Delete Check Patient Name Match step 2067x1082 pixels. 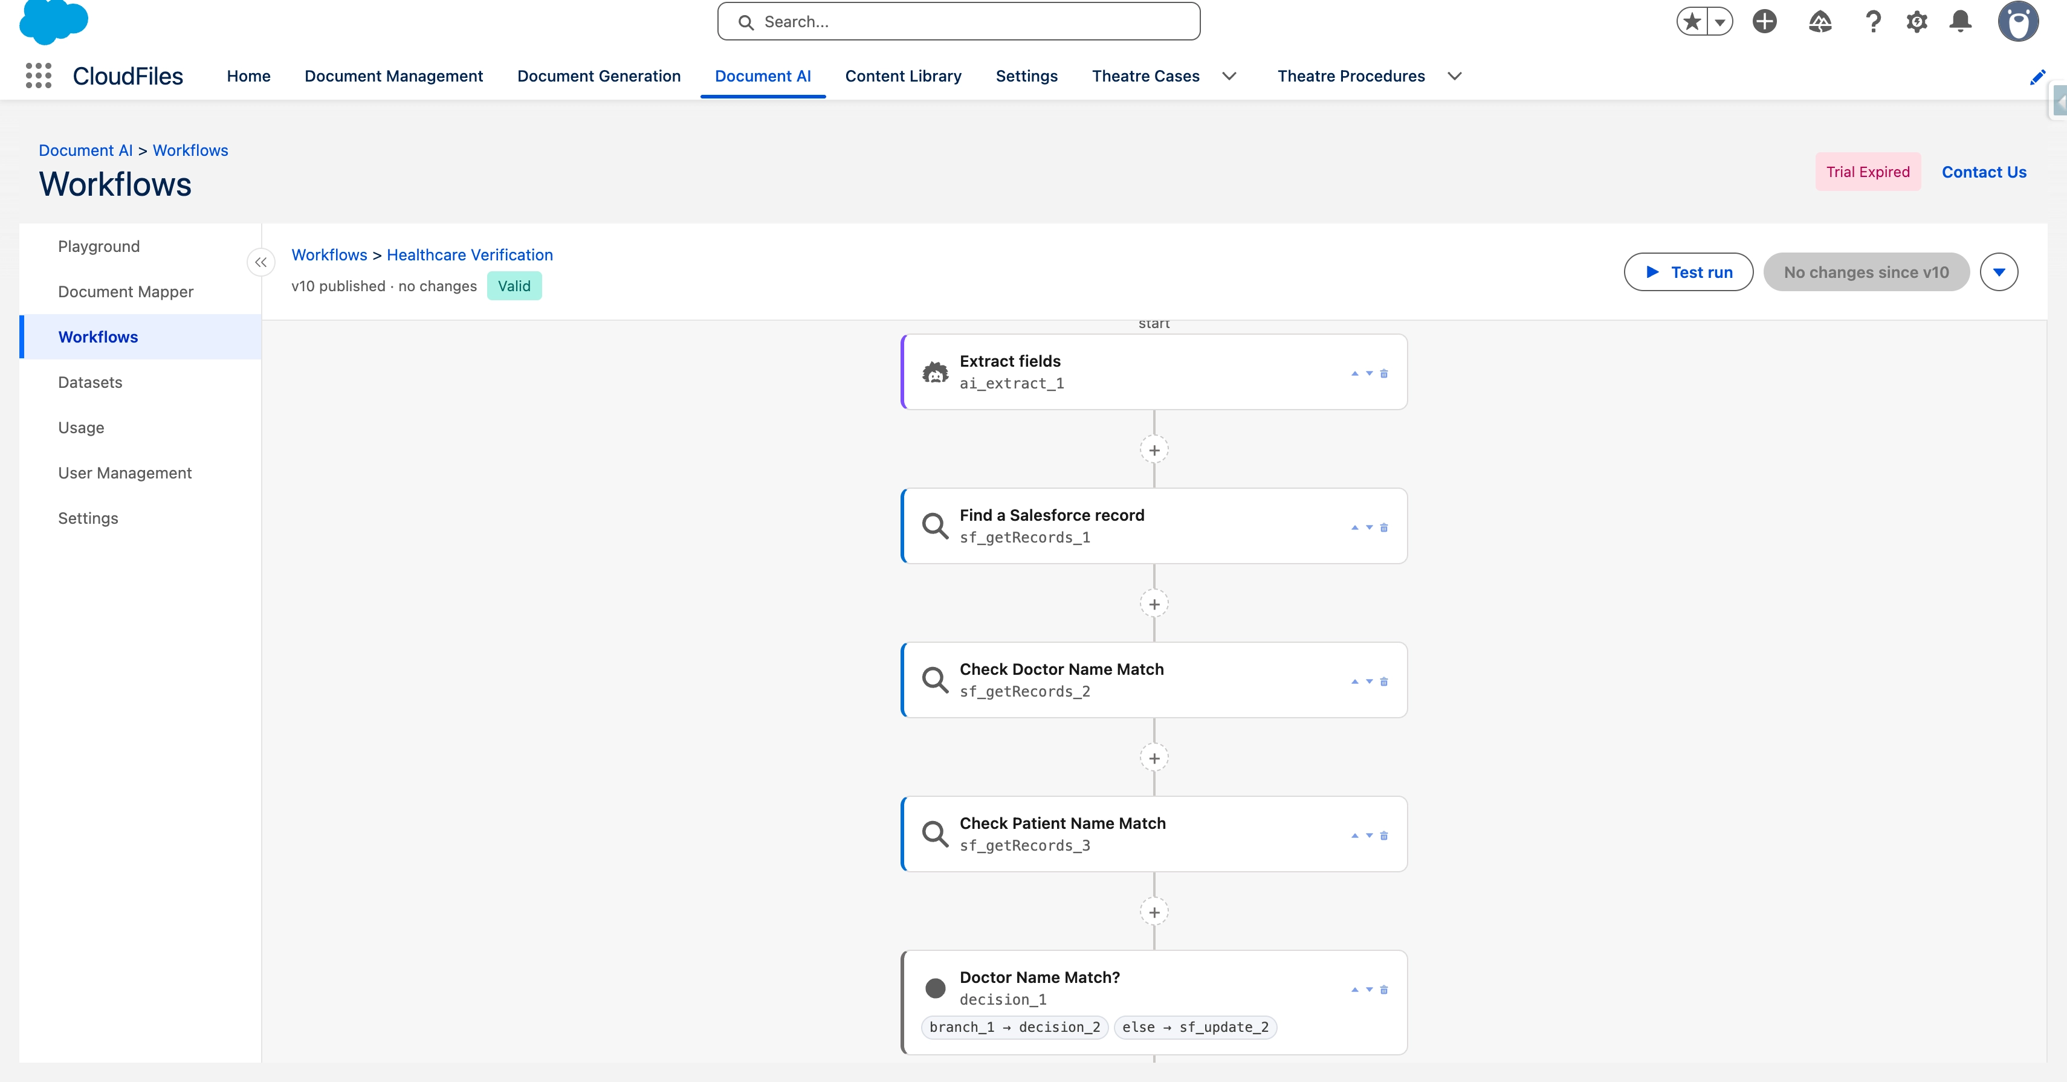pyautogui.click(x=1383, y=835)
